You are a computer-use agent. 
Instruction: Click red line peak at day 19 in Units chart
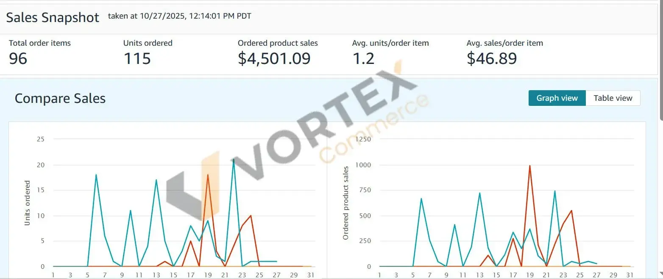(x=208, y=175)
